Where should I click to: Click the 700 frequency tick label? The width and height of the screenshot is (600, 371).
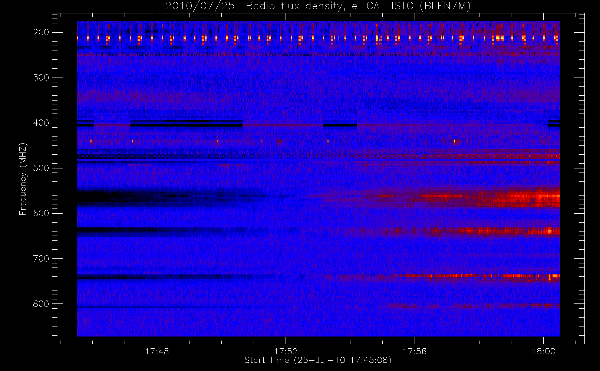pyautogui.click(x=41, y=259)
